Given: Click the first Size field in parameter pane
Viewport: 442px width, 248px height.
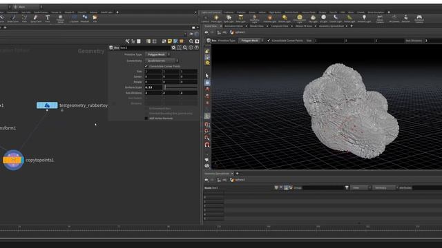Looking at the screenshot, I should click(153, 72).
